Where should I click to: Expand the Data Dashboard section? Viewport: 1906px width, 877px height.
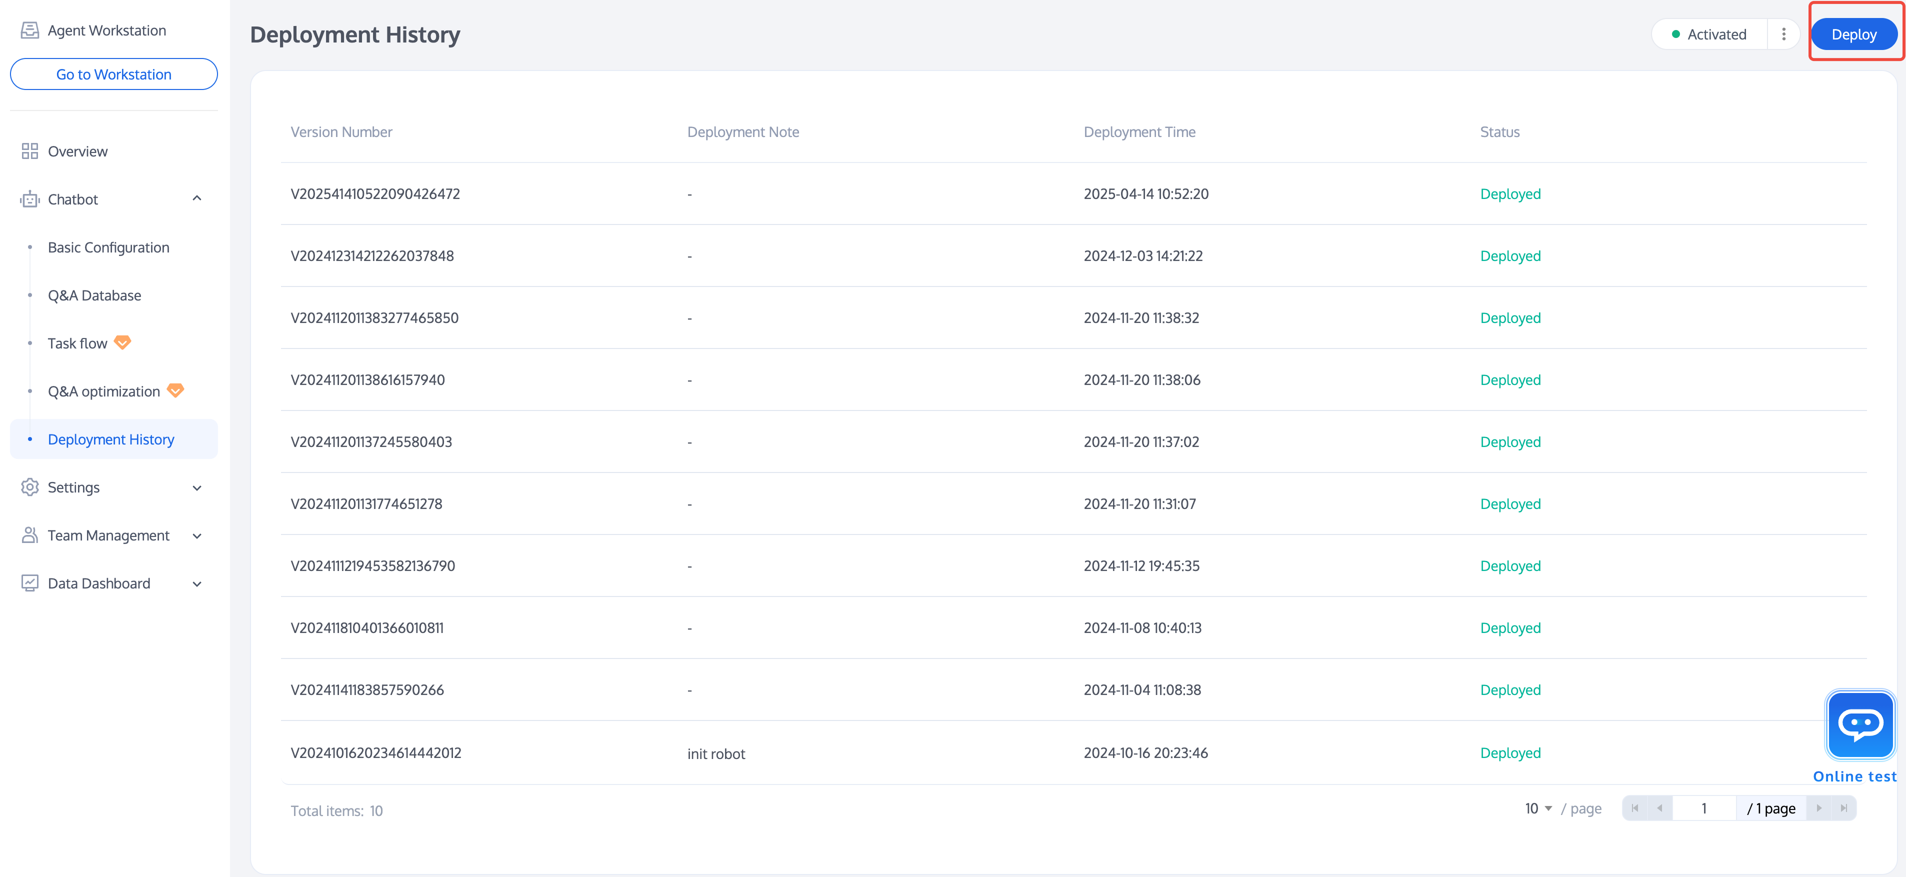[x=197, y=584]
